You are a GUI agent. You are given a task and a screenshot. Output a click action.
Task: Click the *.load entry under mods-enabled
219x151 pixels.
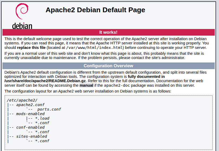point(42,118)
